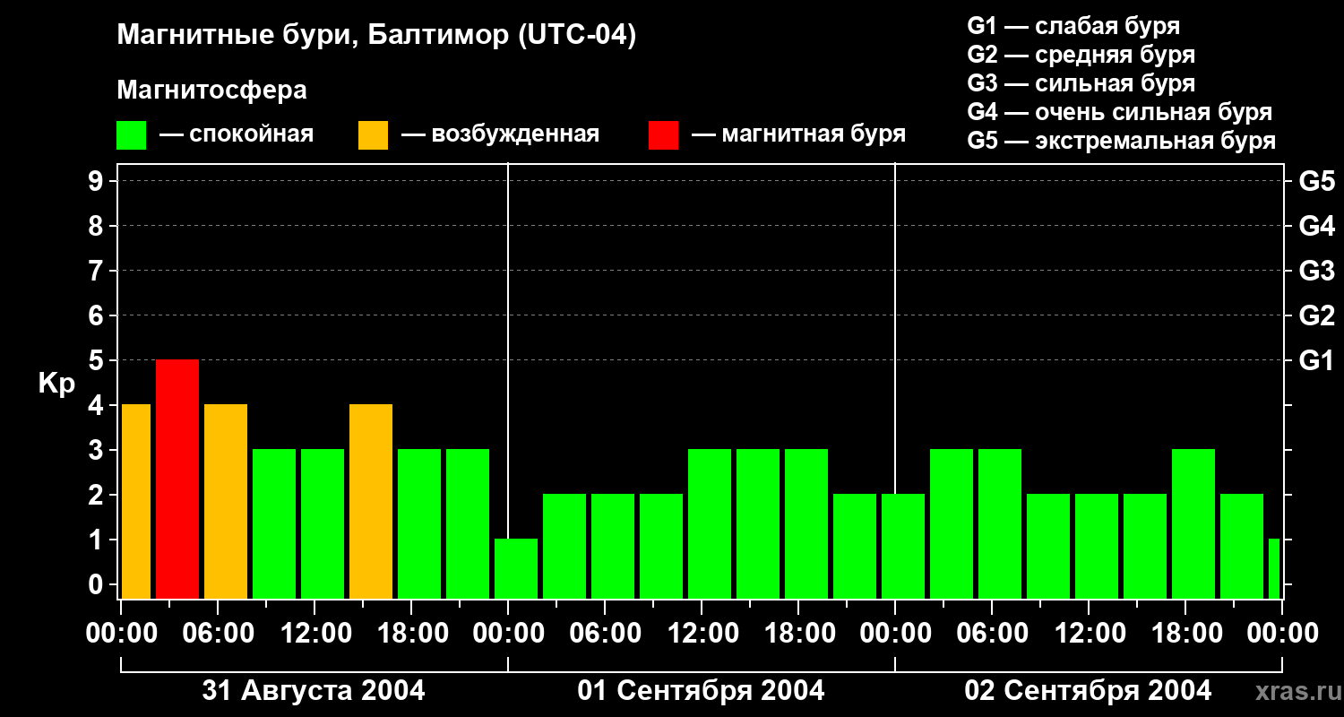1344x717 pixels.
Task: Click the '02 Сентября 2004' date label
Action: click(1088, 691)
